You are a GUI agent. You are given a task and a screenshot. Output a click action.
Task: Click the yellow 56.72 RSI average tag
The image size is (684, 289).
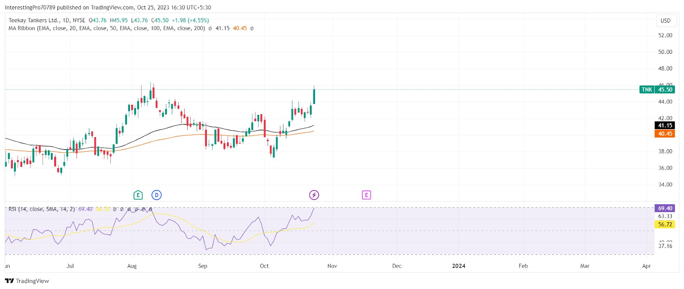pyautogui.click(x=665, y=224)
